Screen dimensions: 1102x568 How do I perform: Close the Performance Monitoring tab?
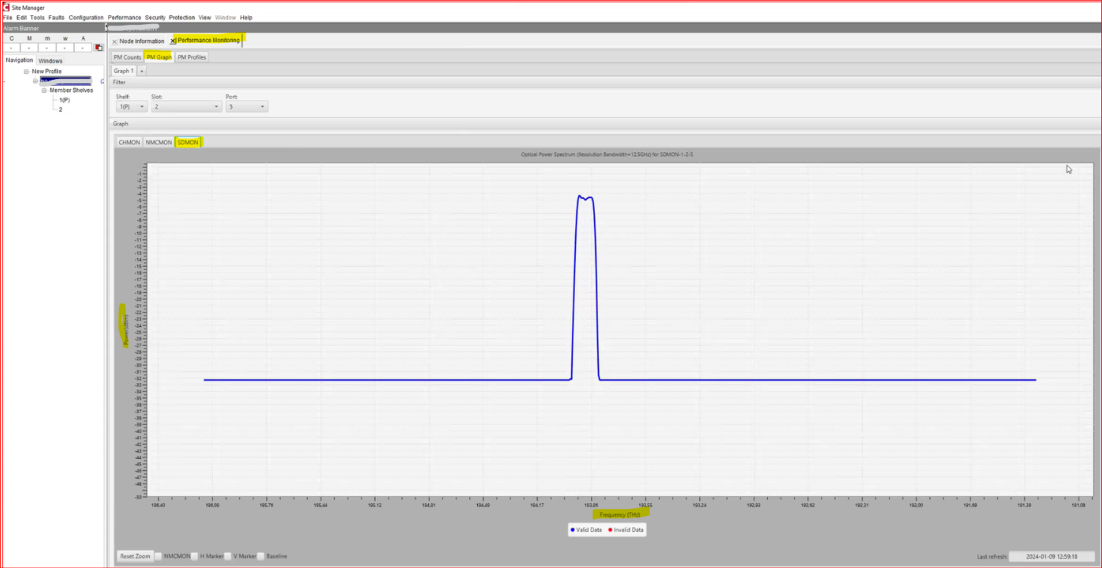click(x=172, y=41)
